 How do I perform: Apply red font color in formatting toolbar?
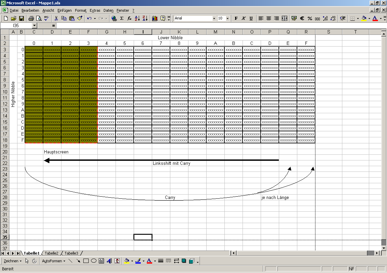[375, 18]
